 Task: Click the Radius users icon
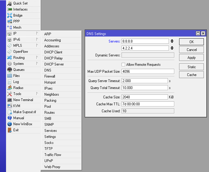click(10, 88)
